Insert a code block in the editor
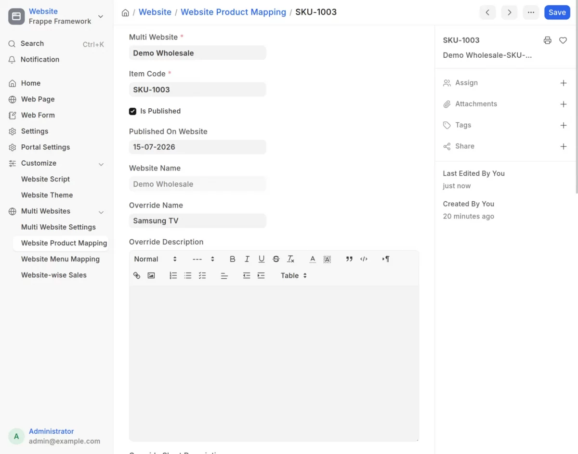 [364, 259]
